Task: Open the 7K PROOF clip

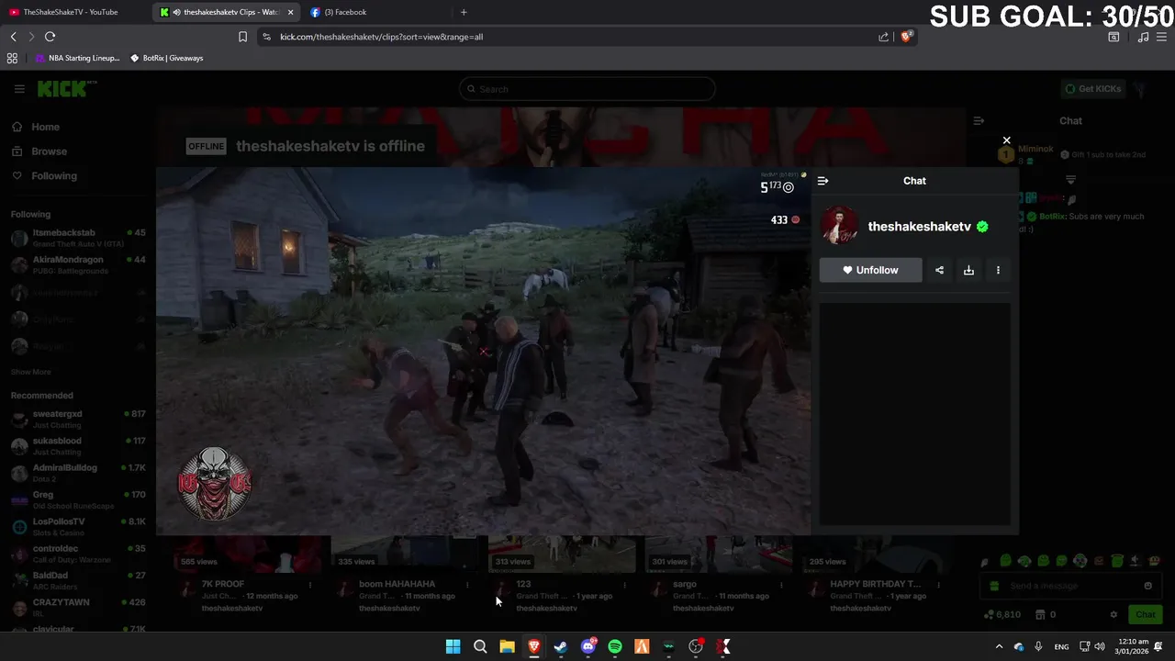Action: click(x=223, y=584)
